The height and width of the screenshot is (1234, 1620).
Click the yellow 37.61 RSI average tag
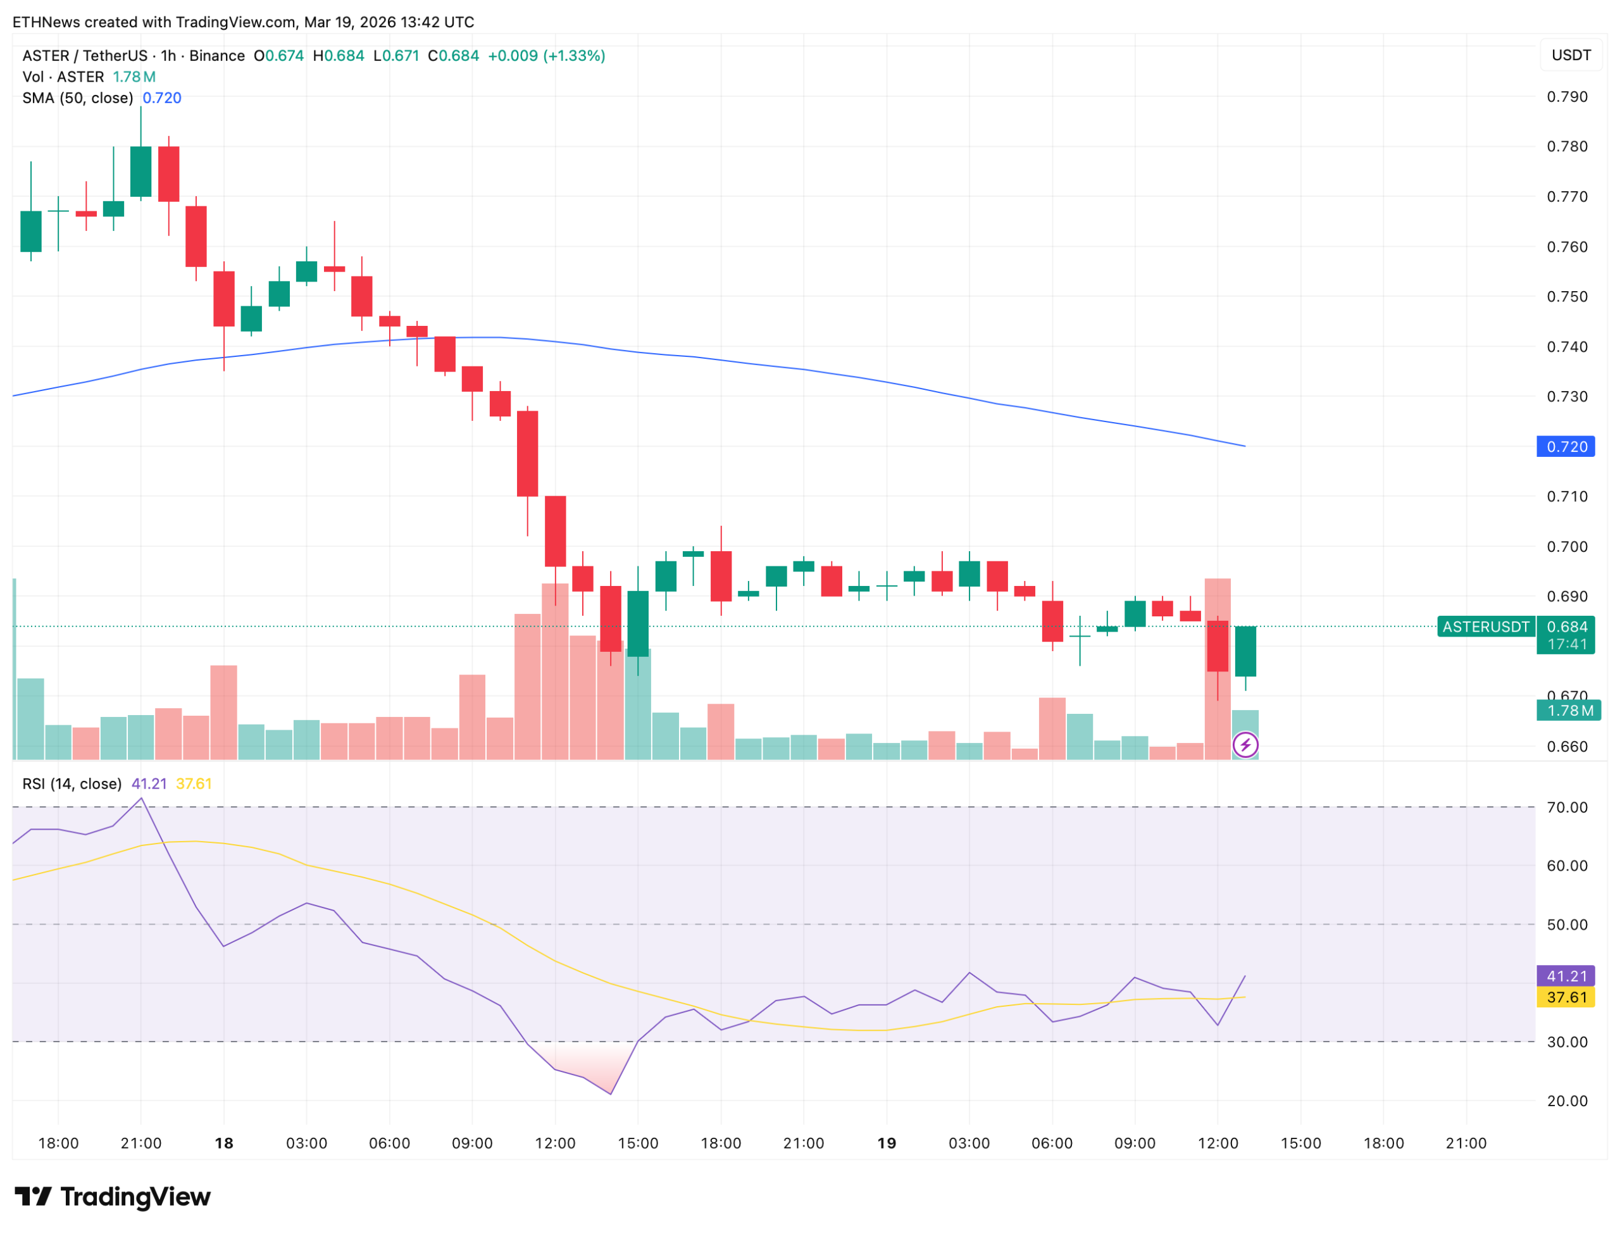click(1565, 997)
